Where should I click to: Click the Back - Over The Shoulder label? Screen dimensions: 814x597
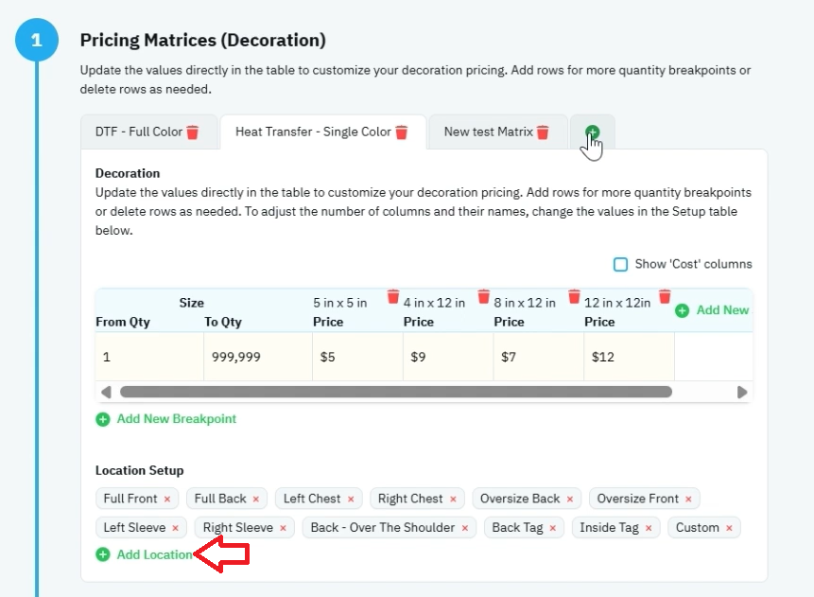click(x=383, y=528)
